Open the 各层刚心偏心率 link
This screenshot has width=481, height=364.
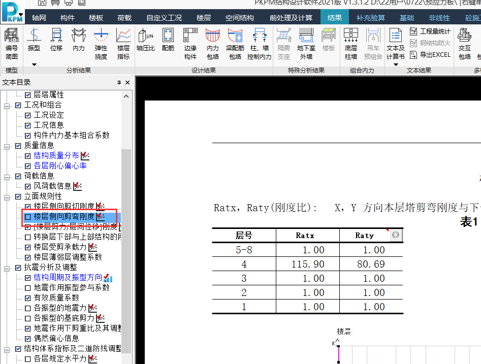pyautogui.click(x=60, y=166)
